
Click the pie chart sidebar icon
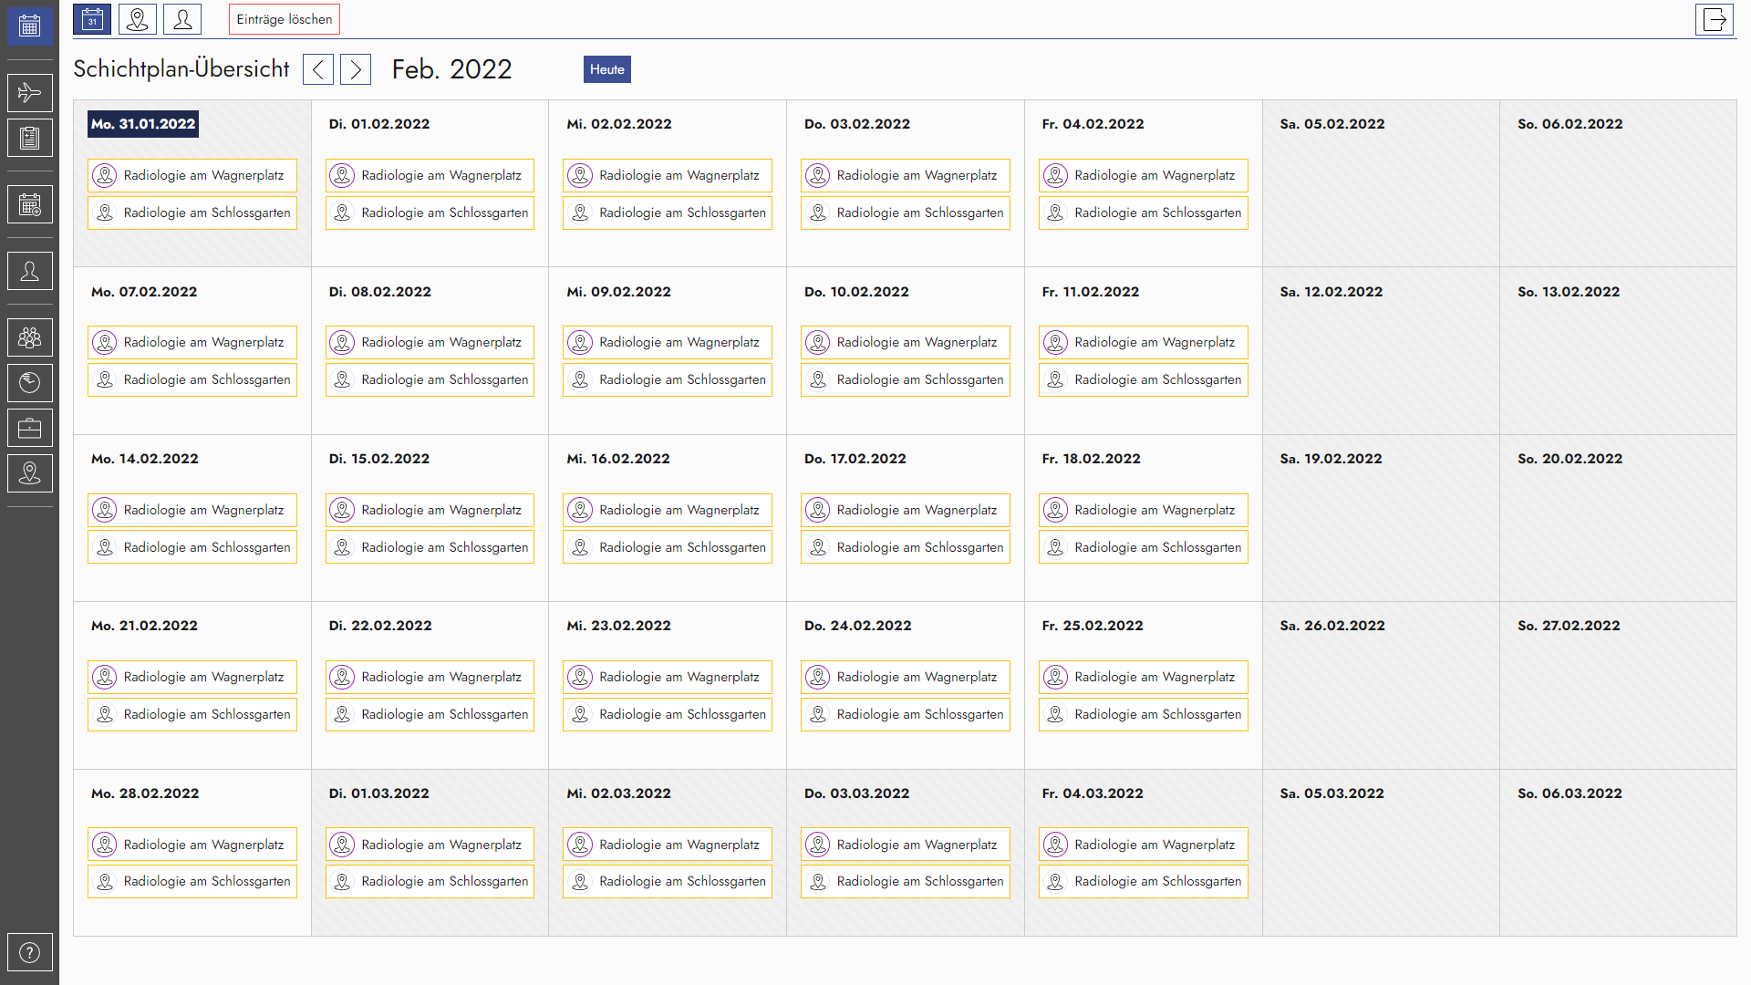[x=29, y=383]
